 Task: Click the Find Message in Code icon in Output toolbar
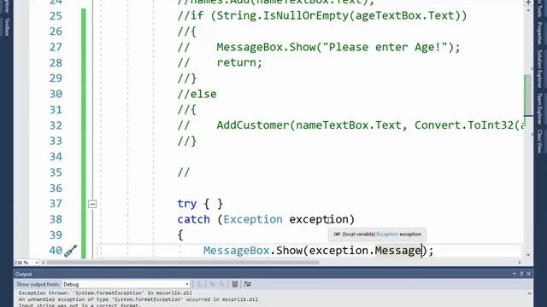199,284
